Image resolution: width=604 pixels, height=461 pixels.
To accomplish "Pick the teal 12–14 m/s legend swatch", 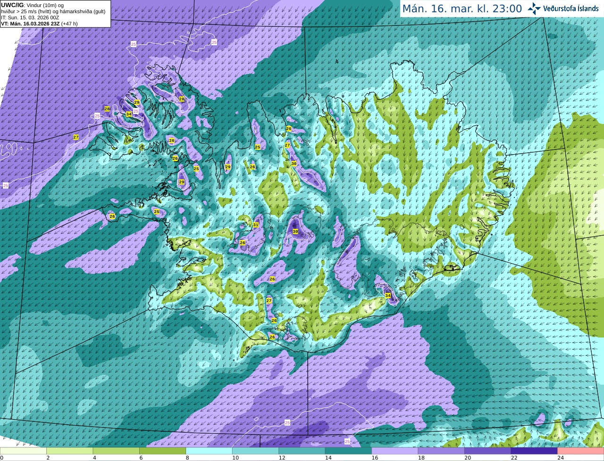I will click(x=302, y=451).
